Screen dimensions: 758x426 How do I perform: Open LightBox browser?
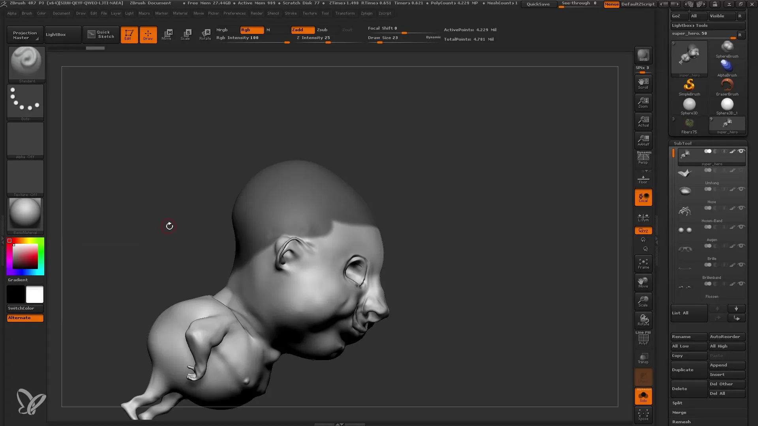(x=63, y=35)
